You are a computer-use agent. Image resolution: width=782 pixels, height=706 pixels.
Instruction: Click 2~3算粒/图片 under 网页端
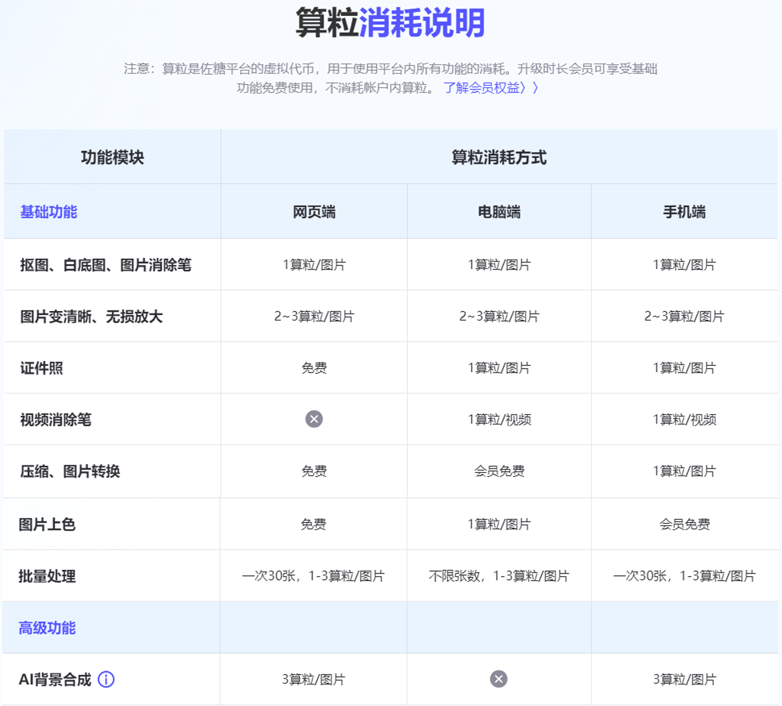(x=314, y=317)
